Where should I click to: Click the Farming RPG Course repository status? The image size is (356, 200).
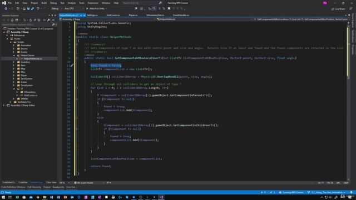click(291, 193)
